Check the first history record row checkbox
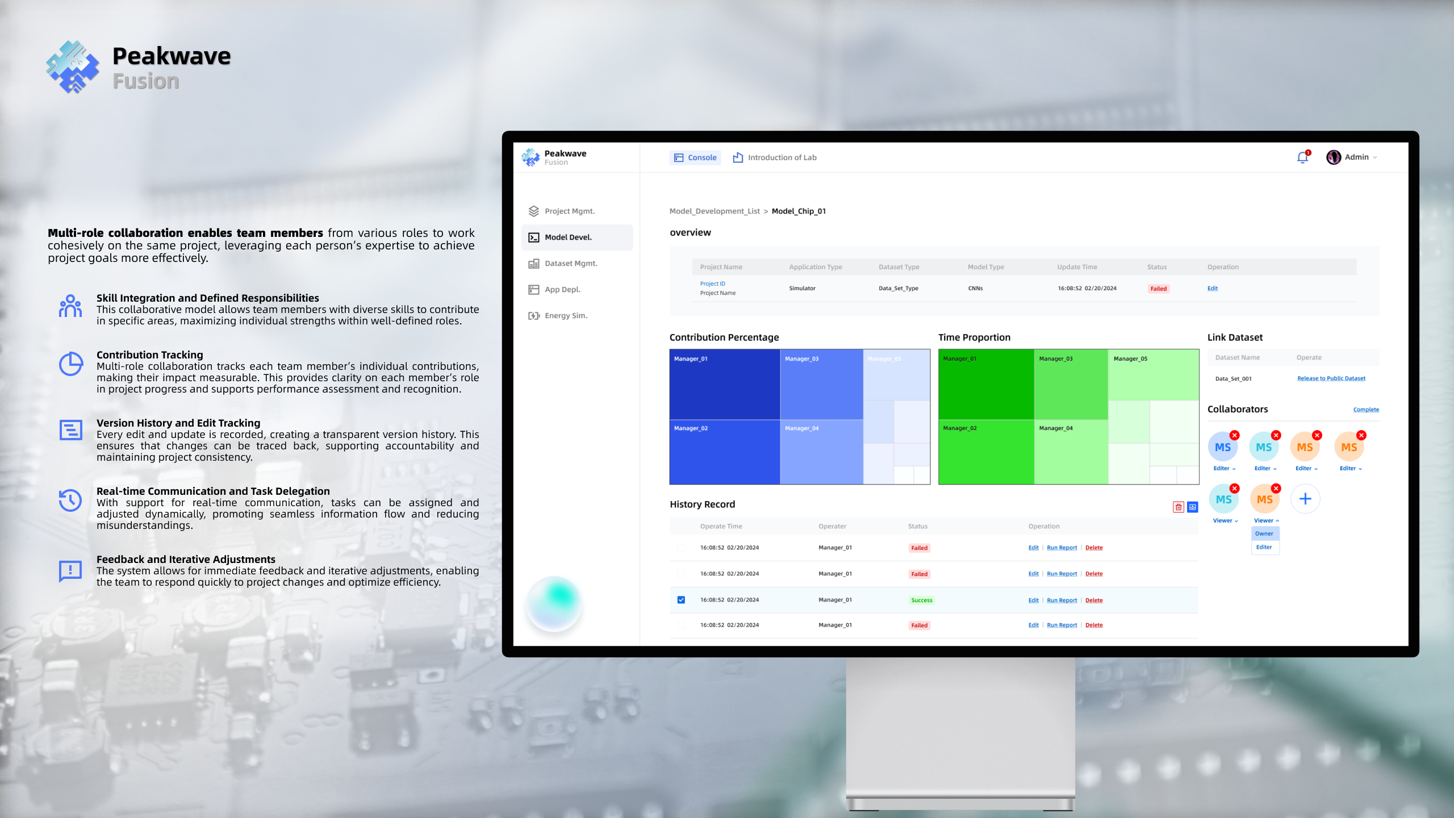 (x=681, y=548)
